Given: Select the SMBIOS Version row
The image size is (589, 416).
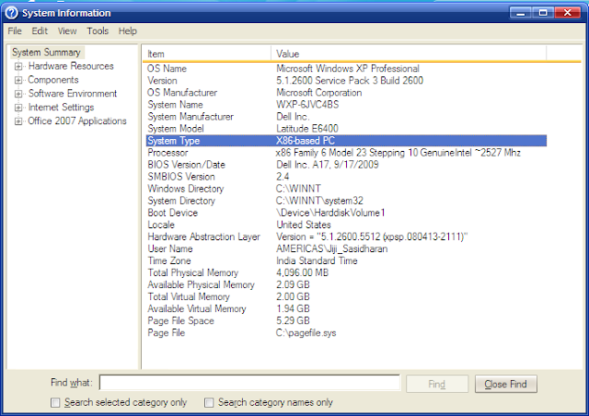Looking at the screenshot, I should (346, 177).
